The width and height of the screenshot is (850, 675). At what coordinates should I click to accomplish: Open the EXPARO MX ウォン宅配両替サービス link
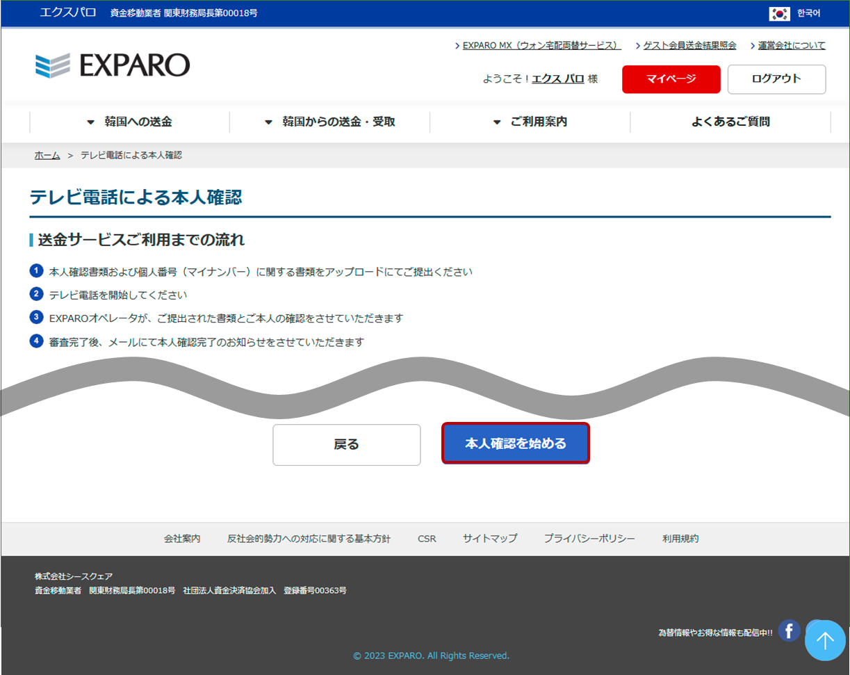pyautogui.click(x=541, y=45)
